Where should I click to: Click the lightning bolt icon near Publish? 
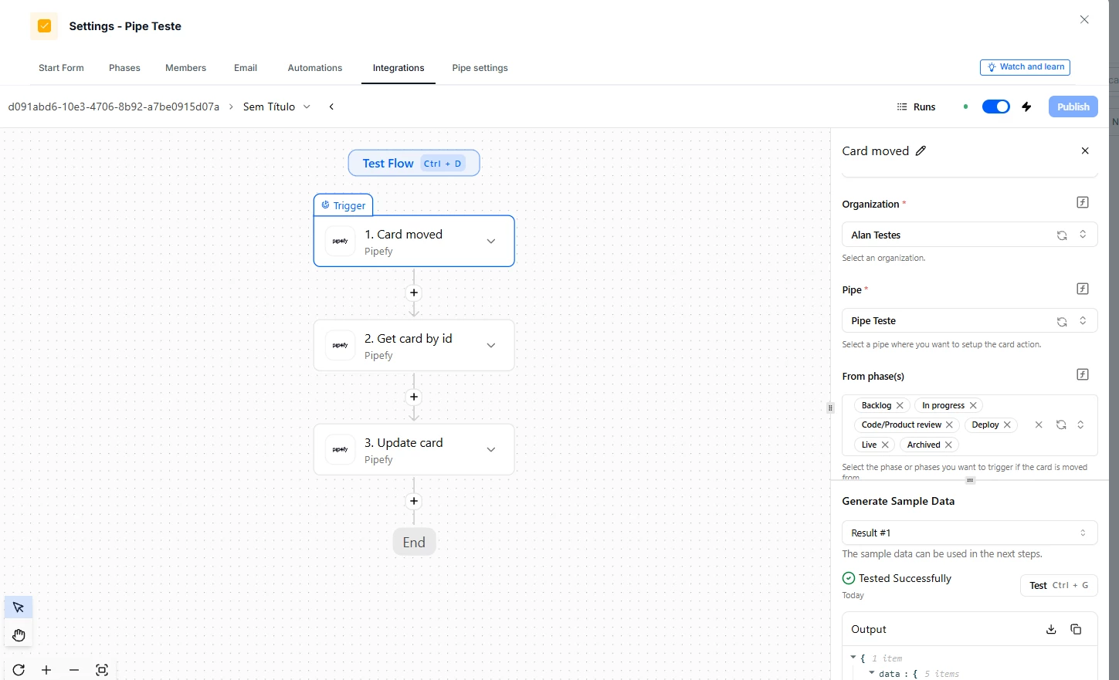[1026, 107]
